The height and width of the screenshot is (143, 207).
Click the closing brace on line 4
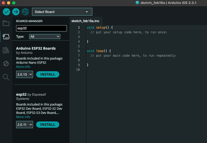[87, 41]
